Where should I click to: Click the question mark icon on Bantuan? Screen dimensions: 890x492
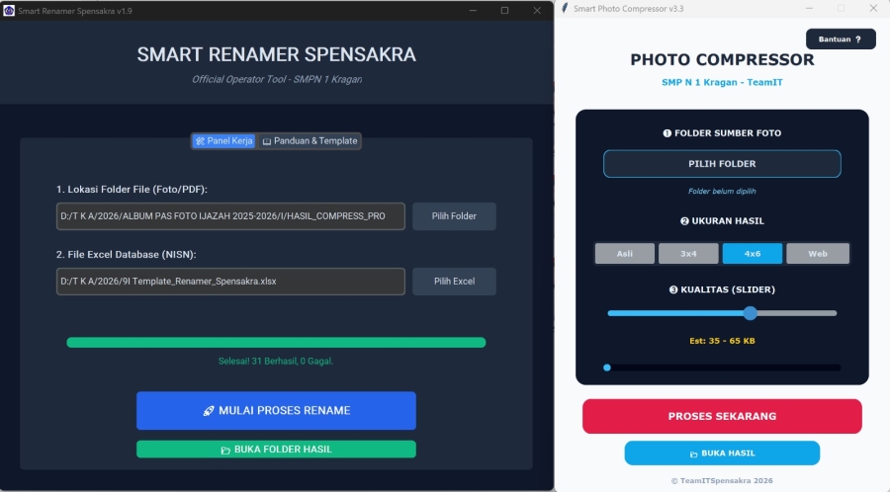click(858, 40)
